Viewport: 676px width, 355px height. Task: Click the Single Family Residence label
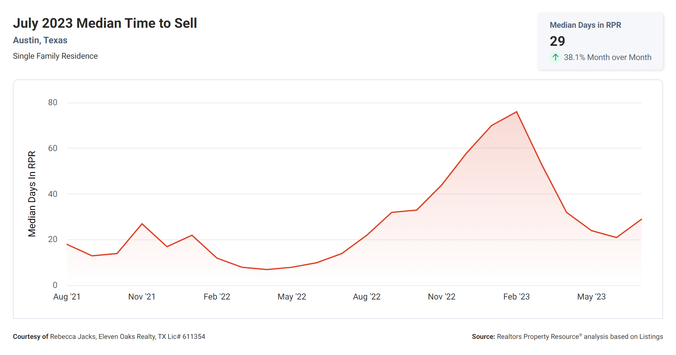[x=55, y=56]
